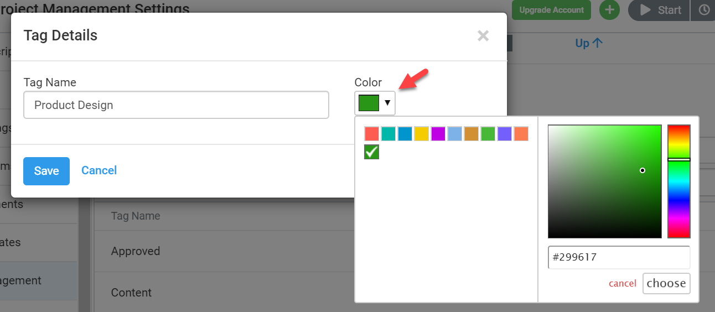The image size is (715, 312).
Task: Select the light blue swatch
Action: pyautogui.click(x=455, y=133)
